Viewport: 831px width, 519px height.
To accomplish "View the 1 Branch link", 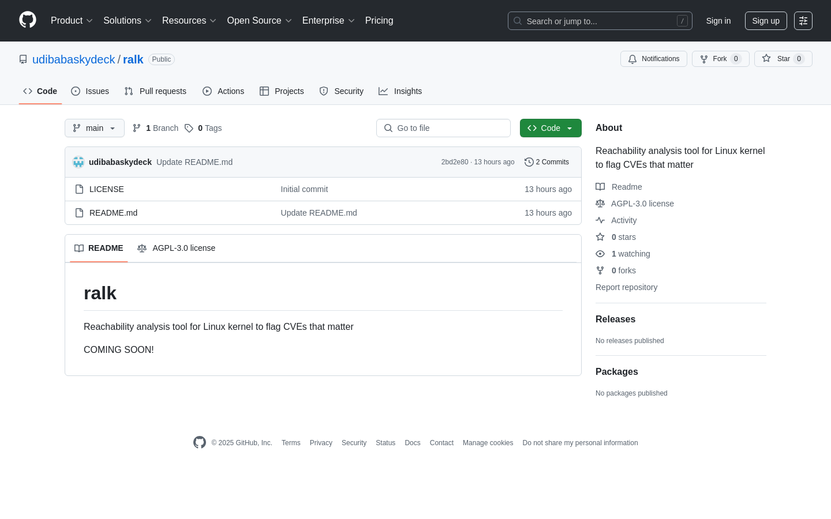I will click(156, 128).
